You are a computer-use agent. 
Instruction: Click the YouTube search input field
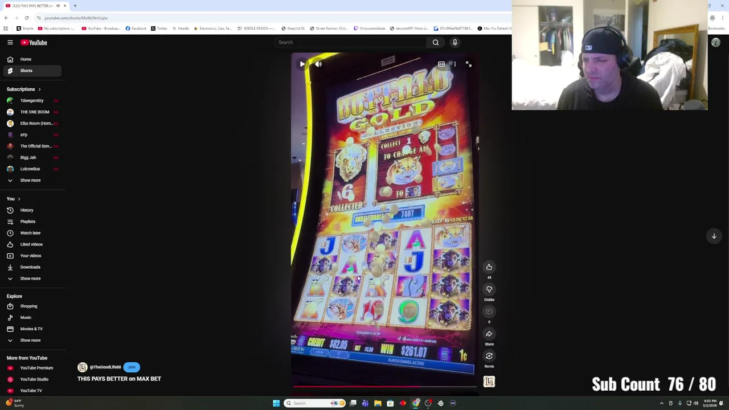[x=350, y=42]
